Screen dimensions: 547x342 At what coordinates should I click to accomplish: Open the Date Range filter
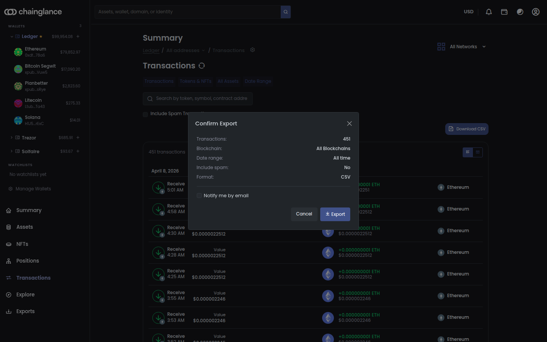(258, 81)
